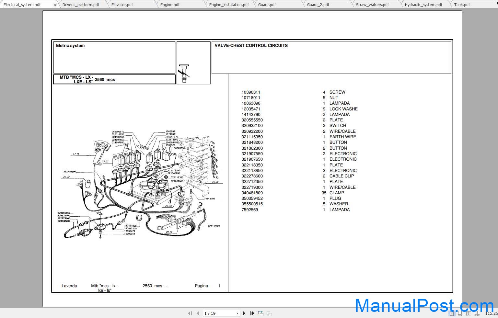Select single page view layout
The image size is (498, 318).
point(452,313)
